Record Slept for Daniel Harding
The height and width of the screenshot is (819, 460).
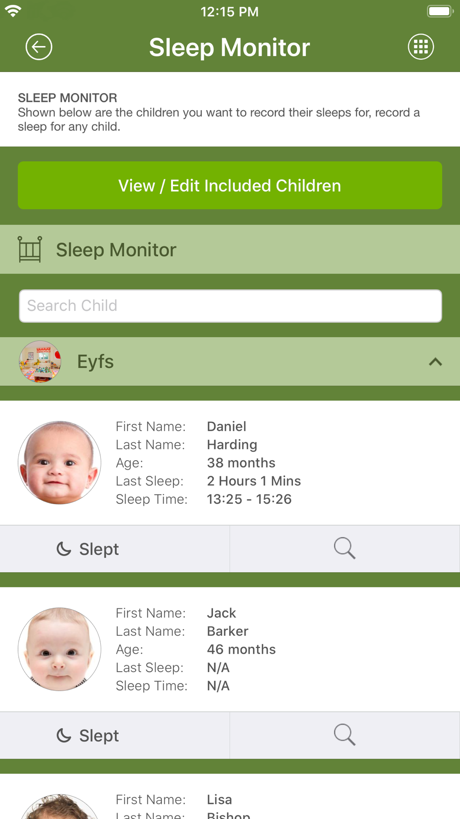(115, 549)
